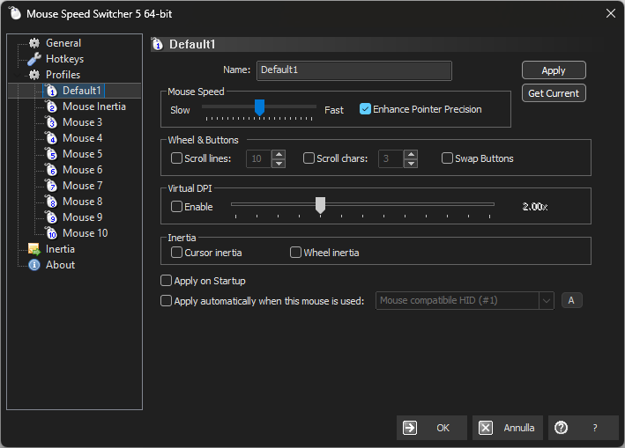Check Apply on Startup
Viewport: 625px width, 448px height.
click(x=167, y=281)
